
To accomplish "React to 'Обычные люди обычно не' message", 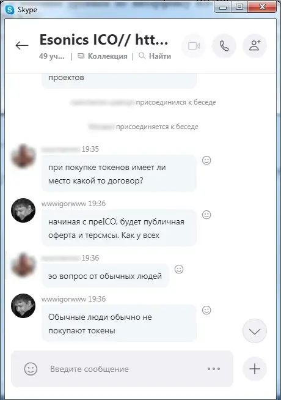I will 206,310.
